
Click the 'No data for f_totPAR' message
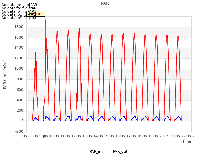(x=19, y=5)
